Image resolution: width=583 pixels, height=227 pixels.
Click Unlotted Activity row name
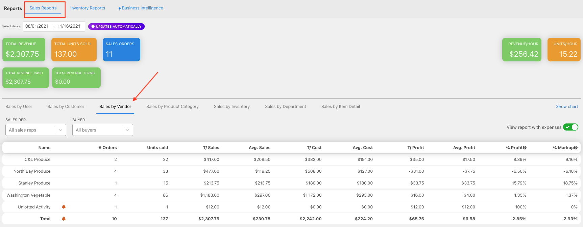[x=34, y=207]
